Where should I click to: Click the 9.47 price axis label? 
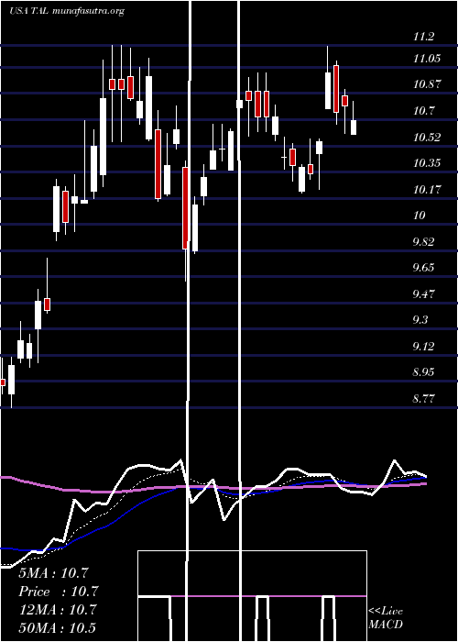(x=423, y=294)
